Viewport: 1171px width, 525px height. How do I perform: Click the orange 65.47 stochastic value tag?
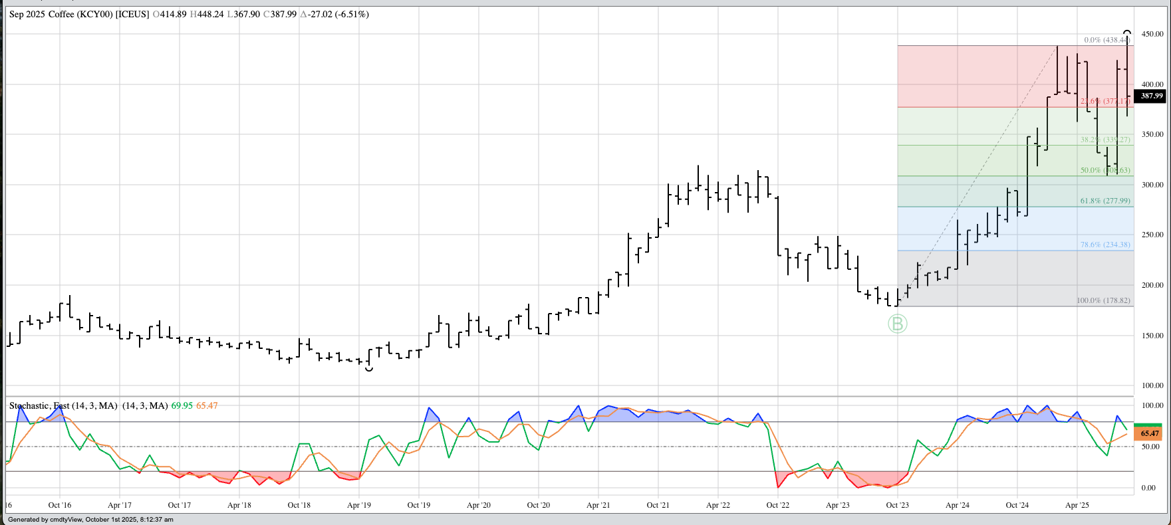click(1150, 433)
